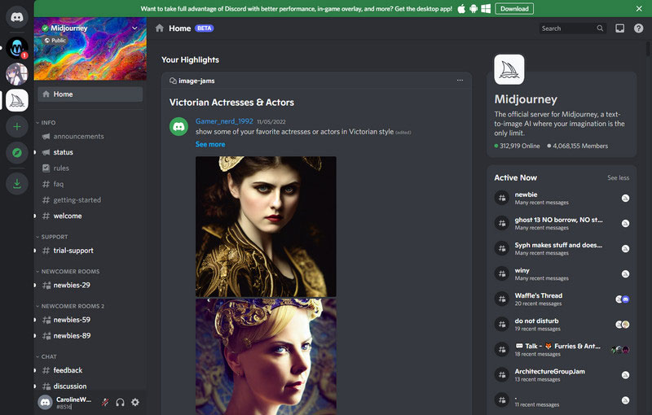Click the hash icon beside newbie thread
This screenshot has width=652, height=415.
pyautogui.click(x=502, y=198)
